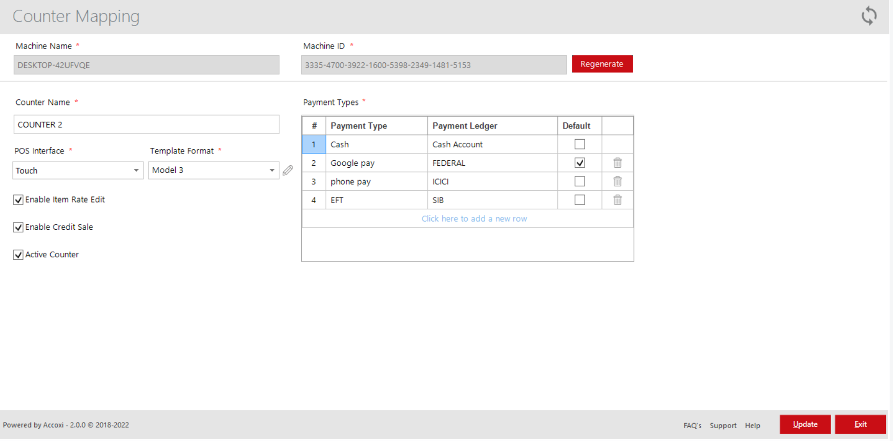The image size is (893, 441).
Task: Click the Counter Name input field
Action: click(147, 124)
